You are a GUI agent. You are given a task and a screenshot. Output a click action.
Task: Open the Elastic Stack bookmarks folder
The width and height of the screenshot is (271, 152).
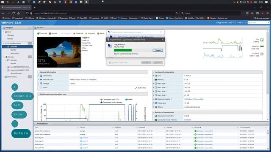click(147, 18)
